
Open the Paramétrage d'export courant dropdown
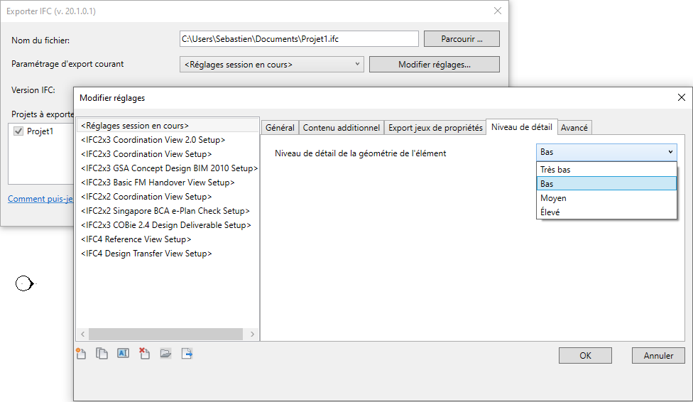272,65
